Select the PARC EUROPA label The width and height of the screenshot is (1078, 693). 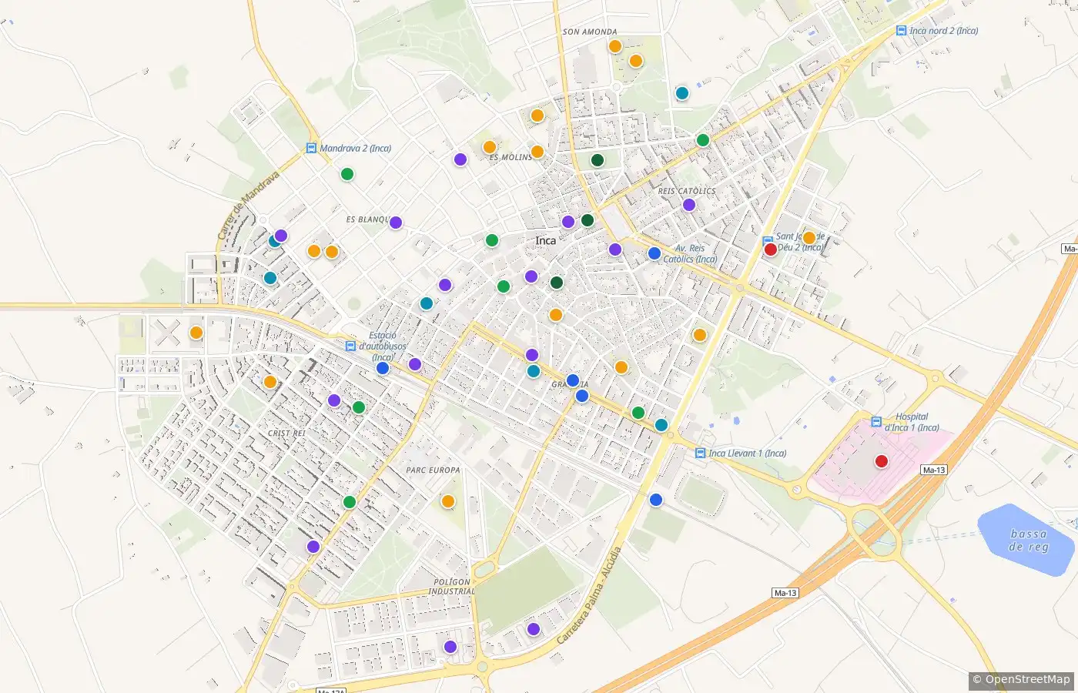[x=434, y=470]
